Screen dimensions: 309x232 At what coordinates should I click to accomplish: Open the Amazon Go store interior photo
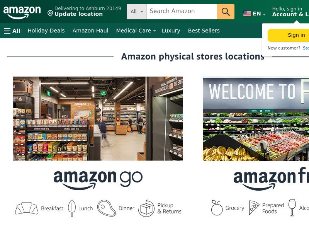point(98,119)
